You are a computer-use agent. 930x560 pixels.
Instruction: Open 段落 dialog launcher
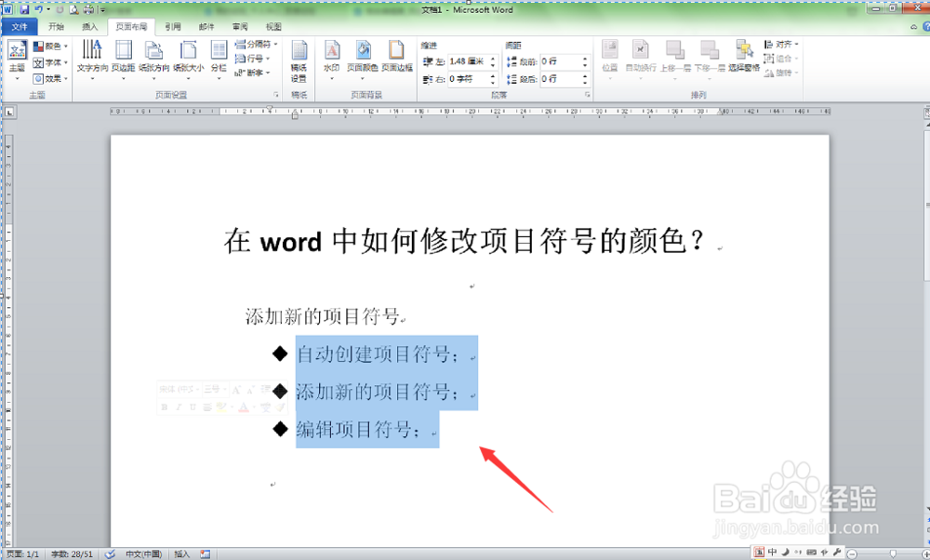click(587, 95)
